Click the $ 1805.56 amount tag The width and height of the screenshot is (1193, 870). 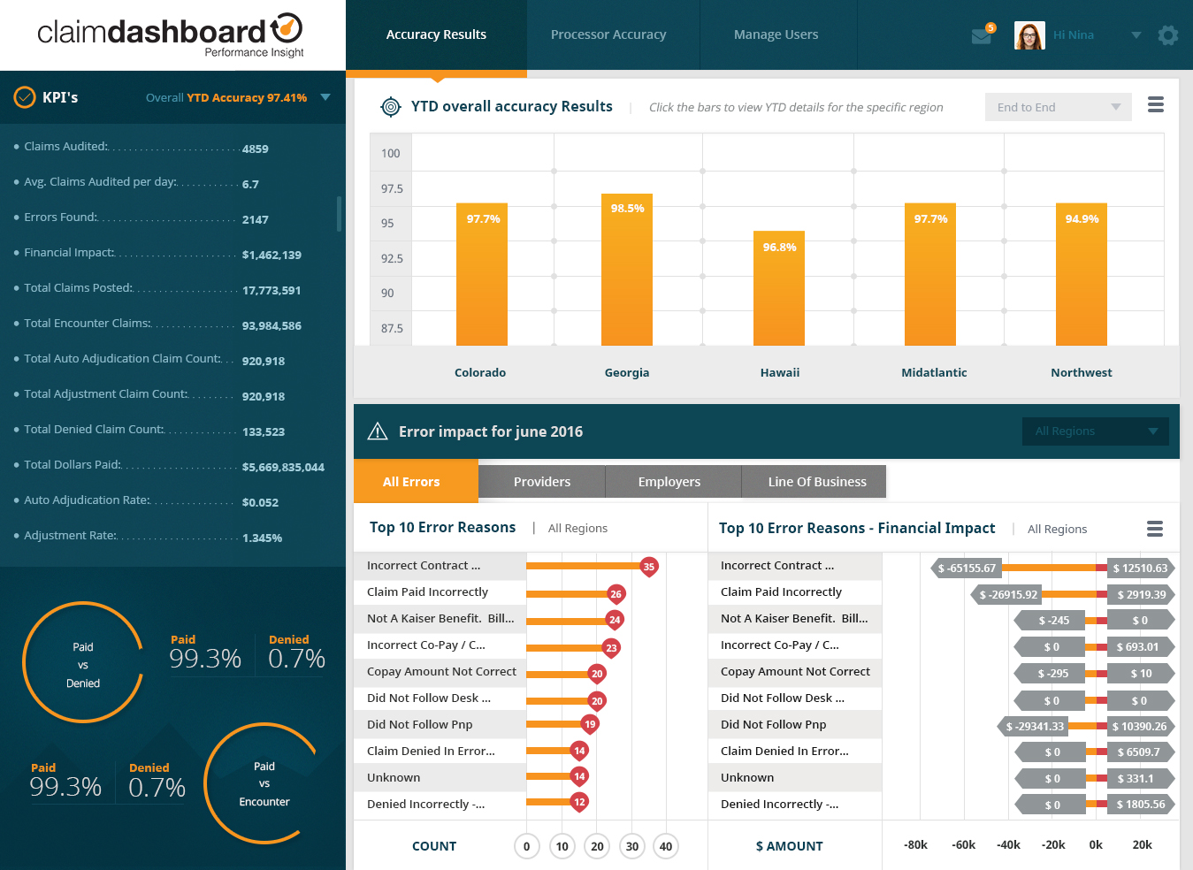pos(1141,804)
